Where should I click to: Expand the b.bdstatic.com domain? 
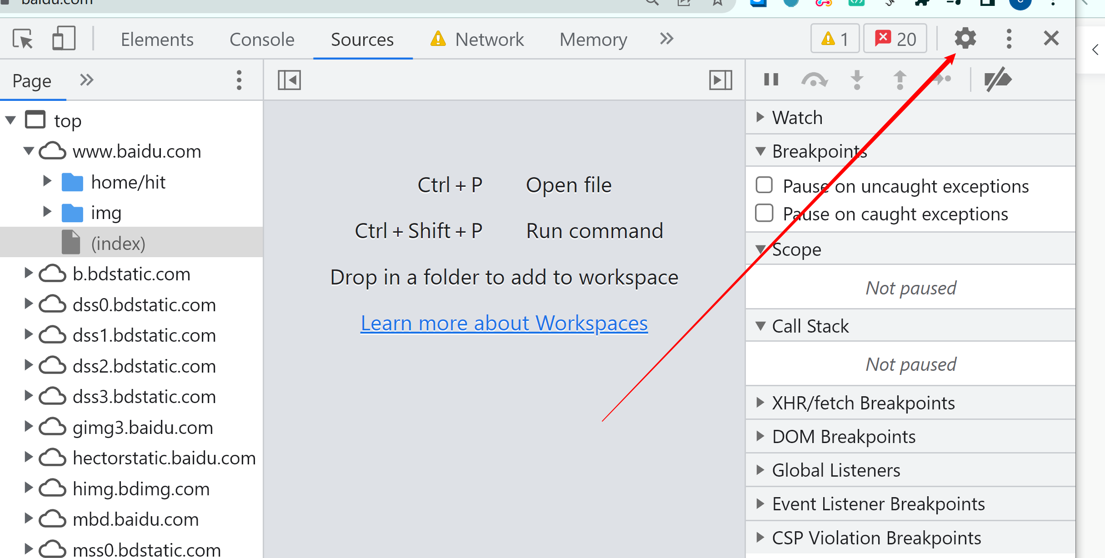[28, 273]
